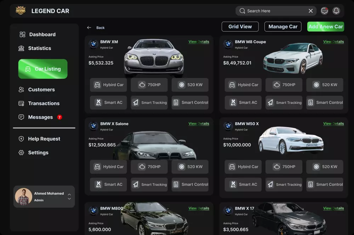This screenshot has width=354, height=235.
Task: Click Smart Control chip on BMW X Salone card
Action: tap(190, 184)
